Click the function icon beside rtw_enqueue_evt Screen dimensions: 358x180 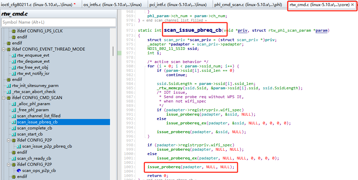[x=14, y=55]
